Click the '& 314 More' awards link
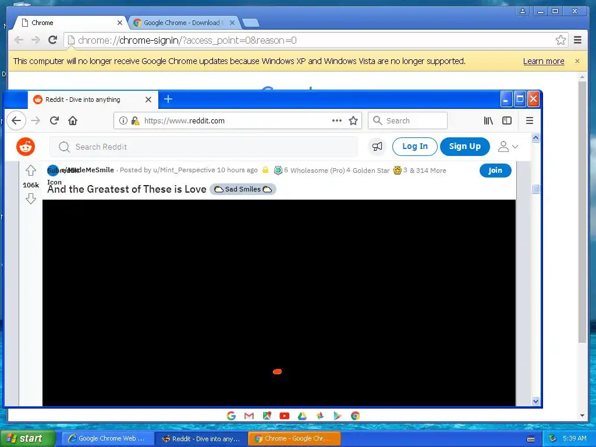Image resolution: width=596 pixels, height=447 pixels. coord(428,171)
